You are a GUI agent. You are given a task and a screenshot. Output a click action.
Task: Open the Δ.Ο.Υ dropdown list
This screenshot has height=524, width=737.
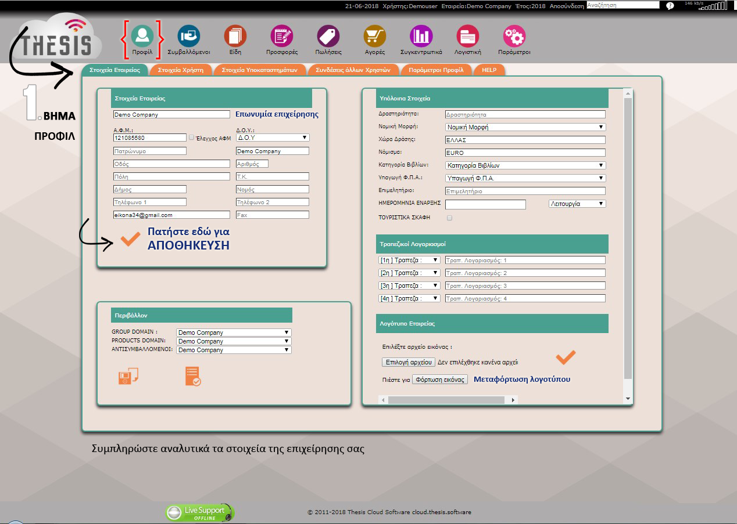273,138
